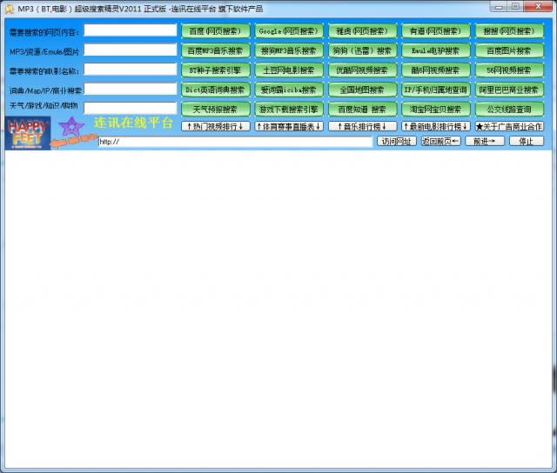Click the 雅虎(网页搜索) button

362,31
